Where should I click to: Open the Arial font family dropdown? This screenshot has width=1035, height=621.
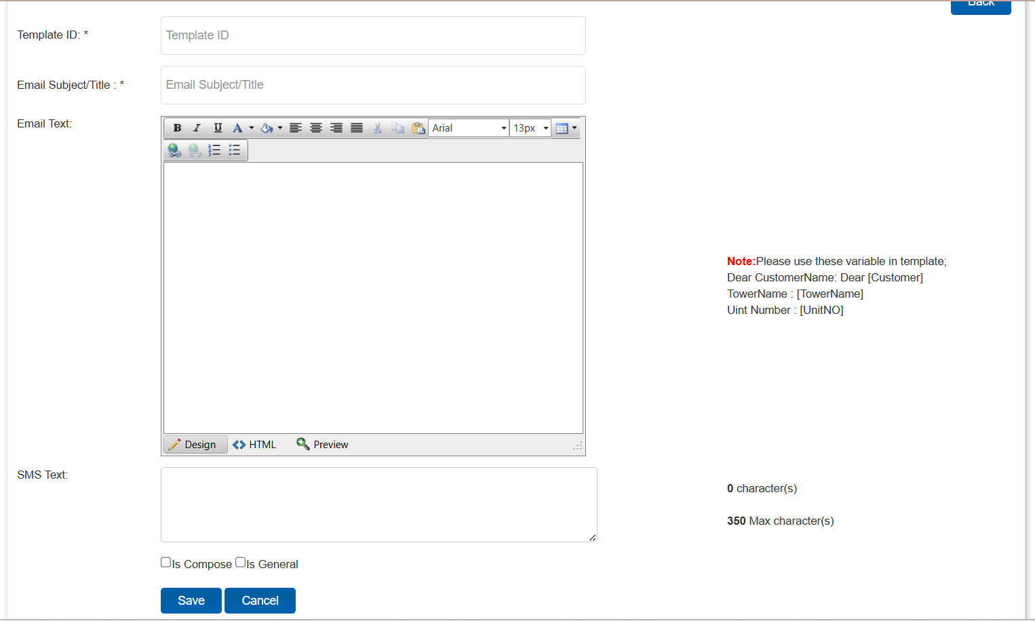(503, 128)
